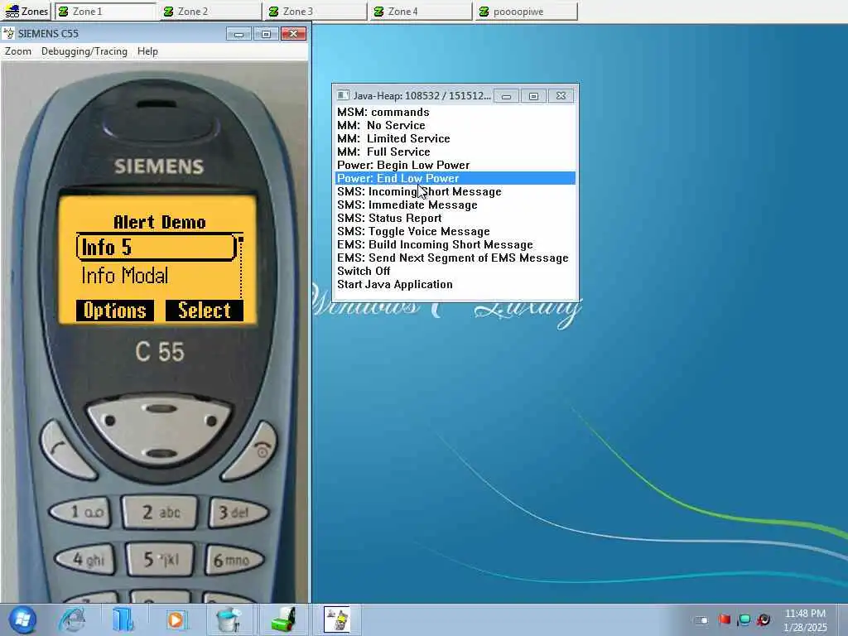This screenshot has width=848, height=636.
Task: Select 'Info 5' item on phone screen
Action: tap(157, 247)
